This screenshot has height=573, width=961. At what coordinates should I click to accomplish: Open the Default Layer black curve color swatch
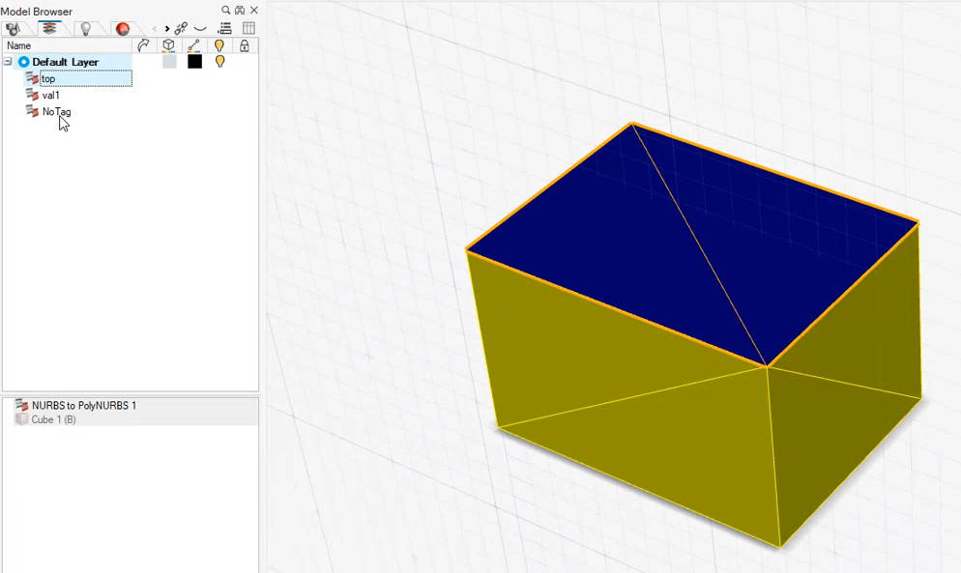[x=194, y=62]
